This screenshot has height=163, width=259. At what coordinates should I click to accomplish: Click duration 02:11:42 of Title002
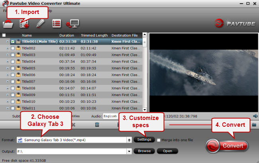click(67, 48)
